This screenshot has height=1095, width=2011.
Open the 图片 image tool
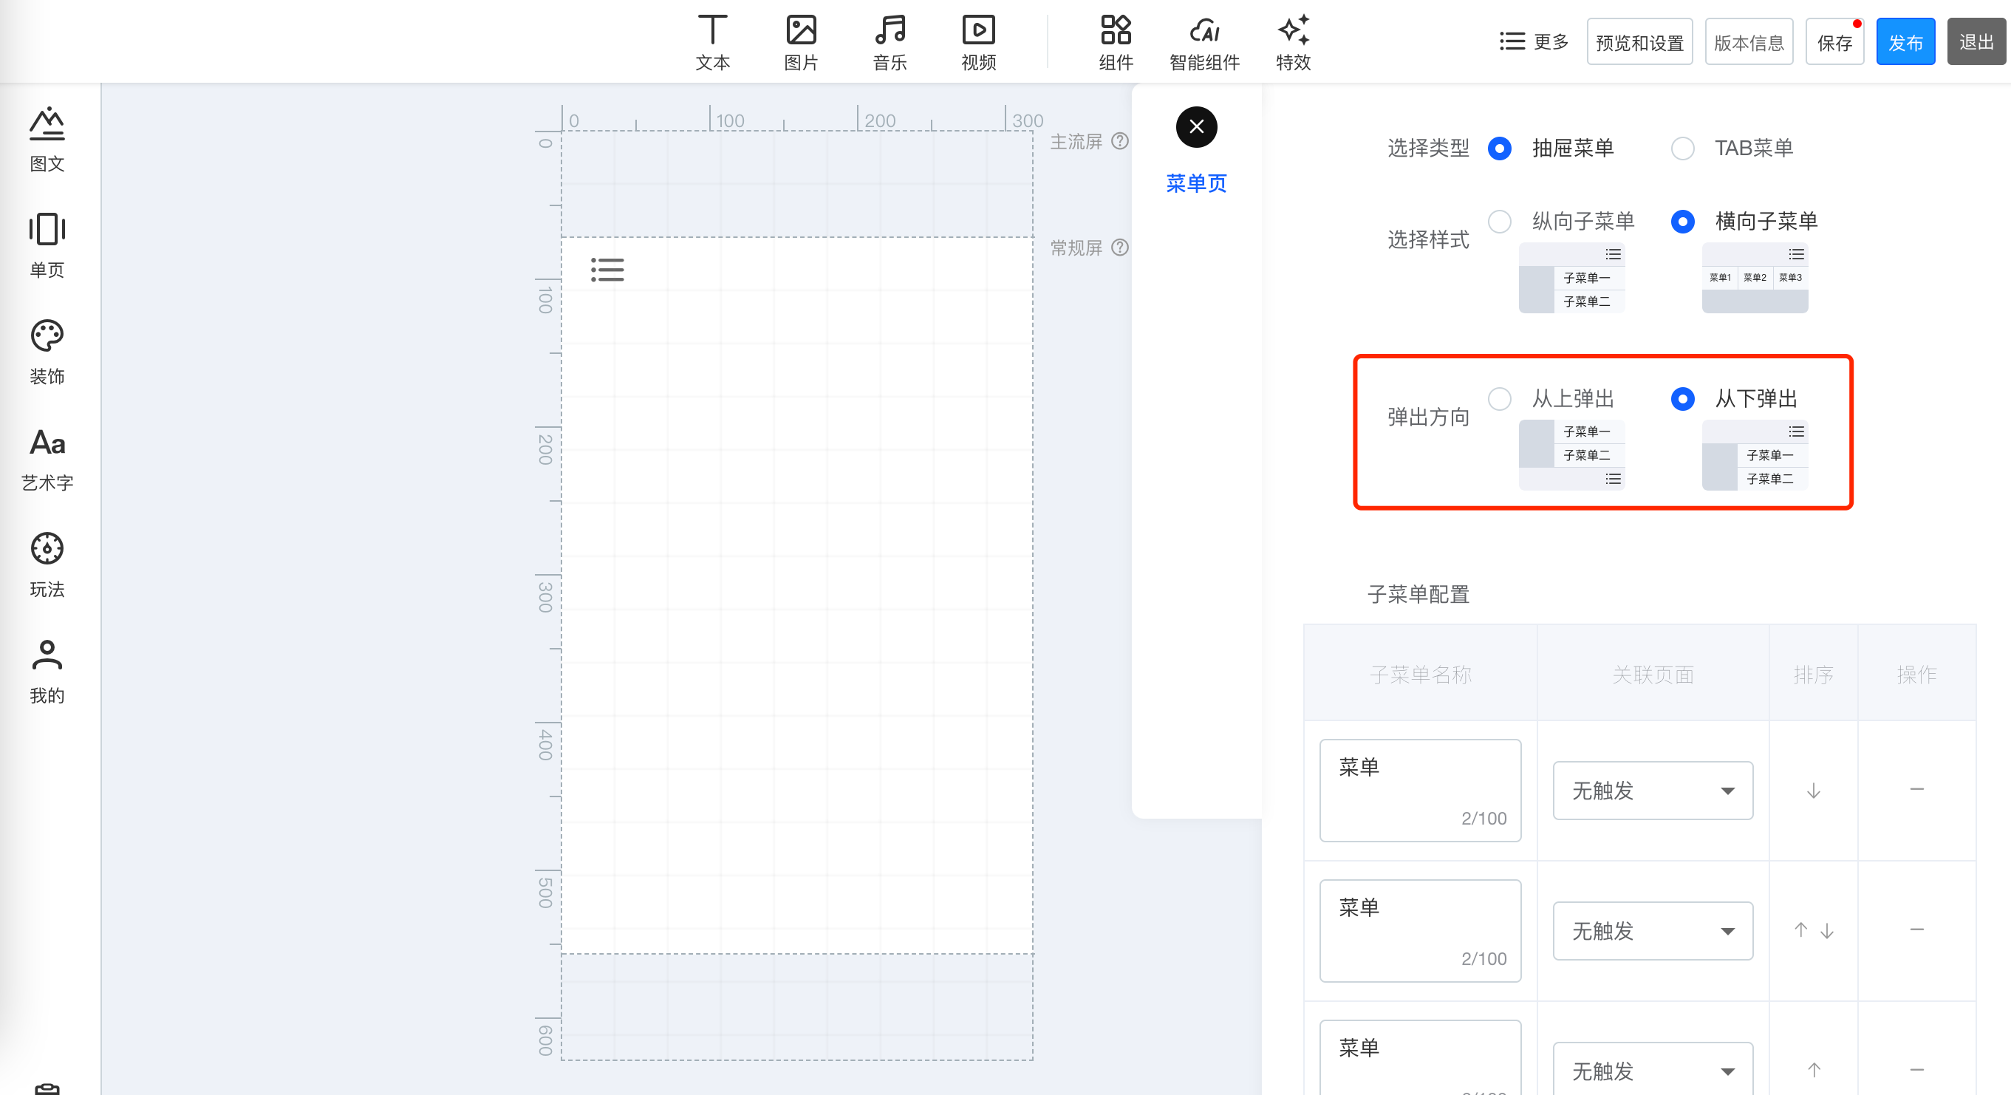(801, 42)
